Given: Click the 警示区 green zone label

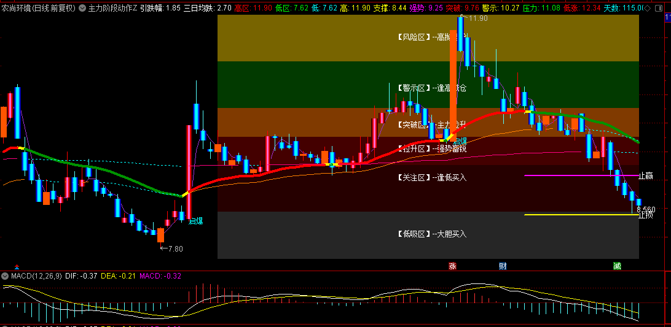Looking at the screenshot, I should 414,88.
